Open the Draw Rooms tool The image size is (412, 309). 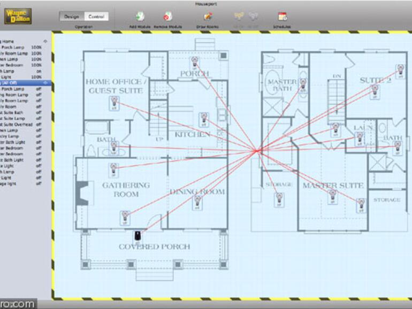[208, 17]
